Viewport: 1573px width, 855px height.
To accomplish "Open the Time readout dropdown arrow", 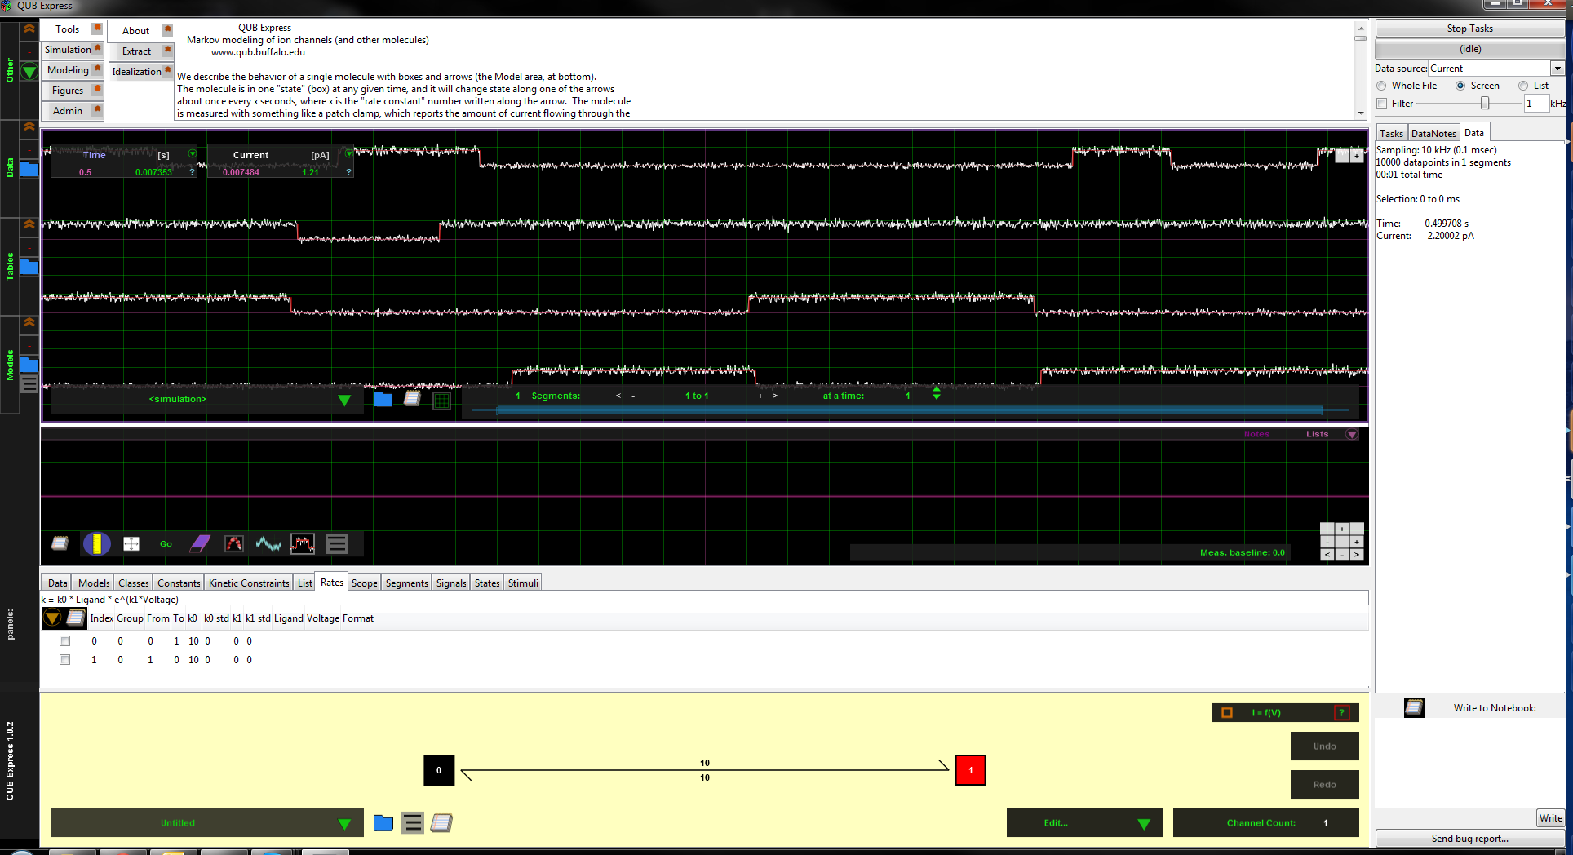I will (x=193, y=153).
